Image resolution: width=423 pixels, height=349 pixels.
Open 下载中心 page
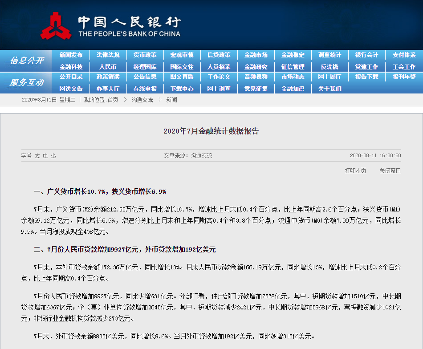182,89
